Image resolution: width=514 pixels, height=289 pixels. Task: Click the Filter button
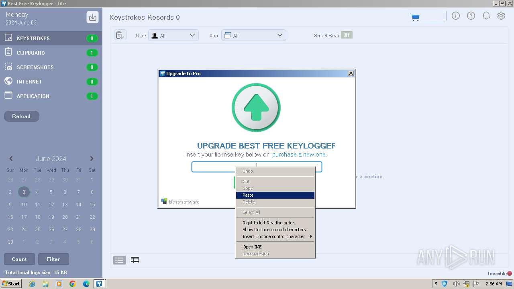click(53, 259)
